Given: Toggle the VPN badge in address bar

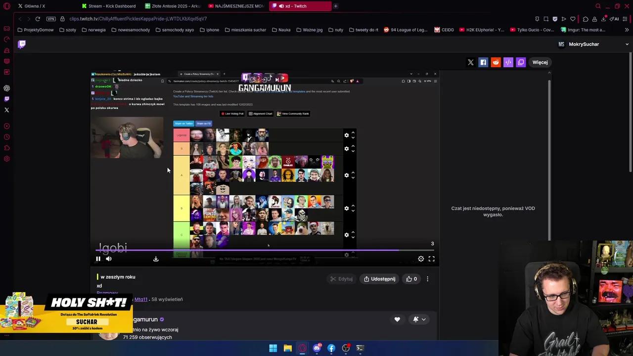Looking at the screenshot, I should pyautogui.click(x=51, y=19).
